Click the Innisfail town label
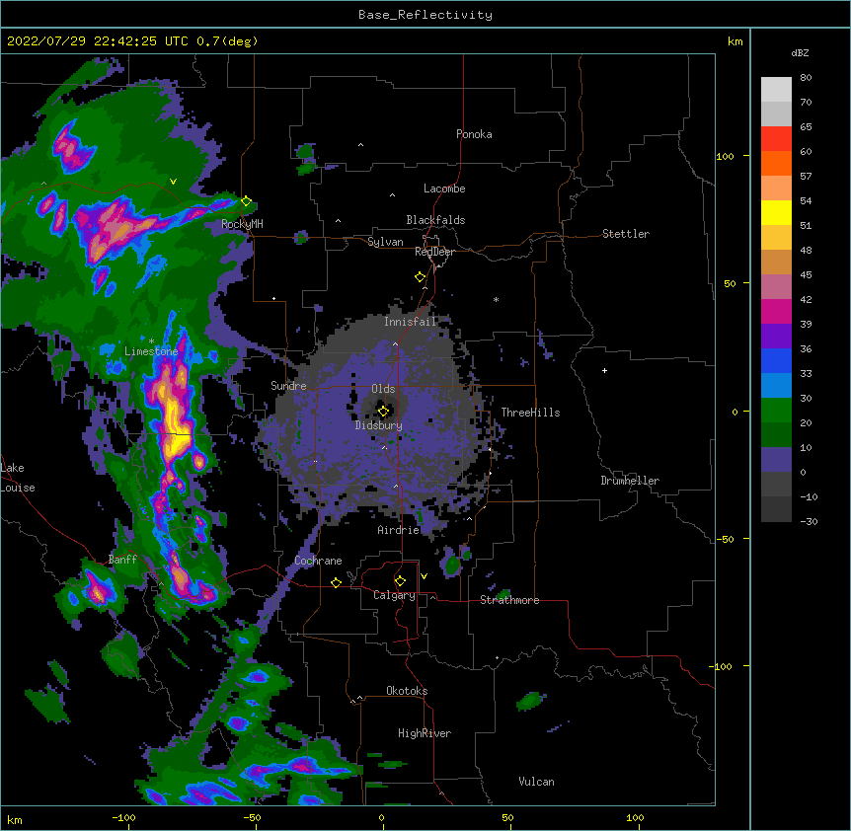The height and width of the screenshot is (831, 851). [x=410, y=322]
